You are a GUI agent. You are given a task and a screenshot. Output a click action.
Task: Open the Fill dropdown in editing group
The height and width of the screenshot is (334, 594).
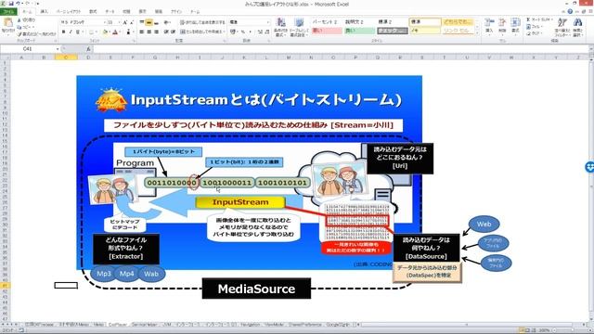click(x=534, y=27)
